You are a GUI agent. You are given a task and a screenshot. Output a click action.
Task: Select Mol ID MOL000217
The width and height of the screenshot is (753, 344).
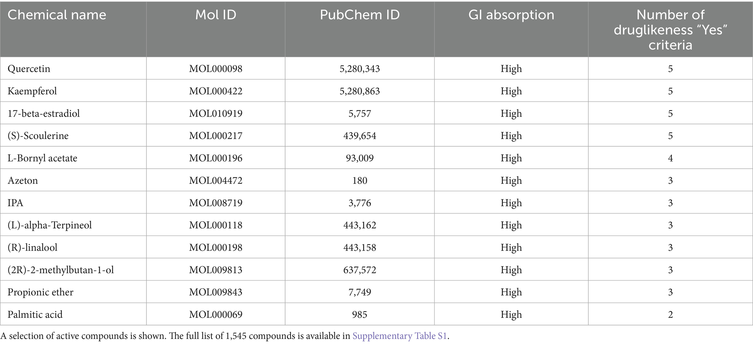(216, 136)
